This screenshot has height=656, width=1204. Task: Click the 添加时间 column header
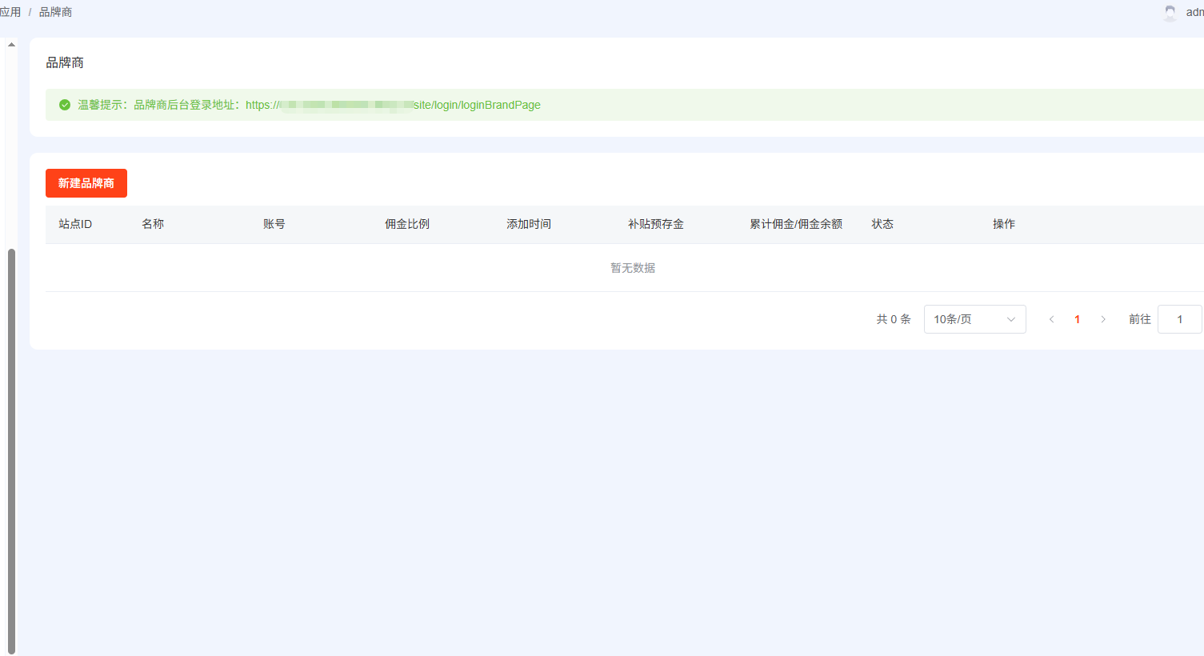pyautogui.click(x=529, y=224)
